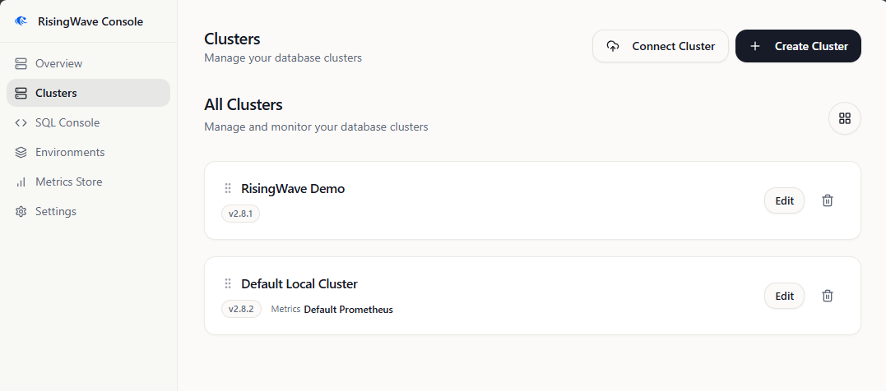The image size is (886, 391).
Task: Go to Environments in sidebar
Action: coord(88,152)
